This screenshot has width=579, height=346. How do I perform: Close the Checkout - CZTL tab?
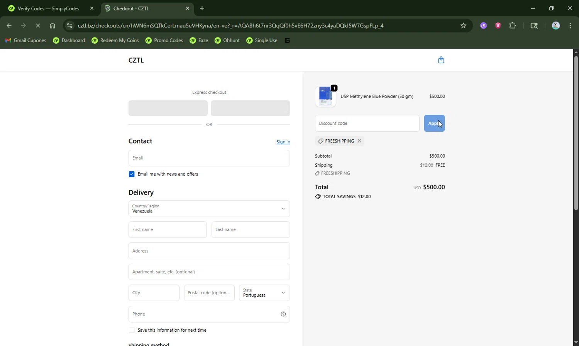(x=188, y=8)
